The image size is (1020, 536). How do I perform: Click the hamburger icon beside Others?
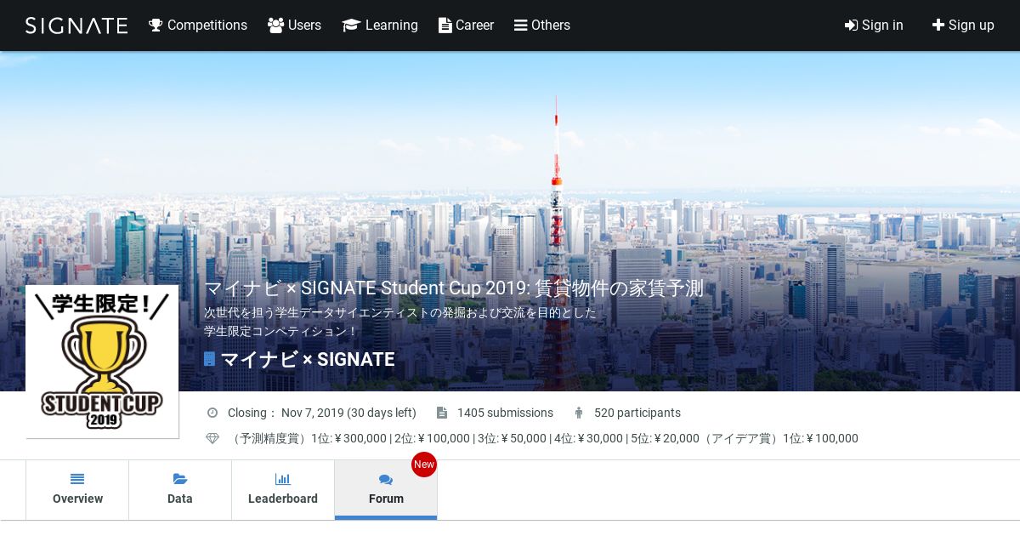point(521,26)
